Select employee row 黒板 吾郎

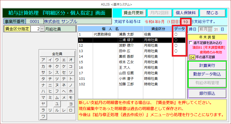click(x=126, y=56)
